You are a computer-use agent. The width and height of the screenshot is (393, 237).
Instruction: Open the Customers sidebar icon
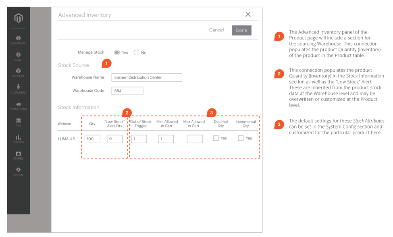point(19,88)
